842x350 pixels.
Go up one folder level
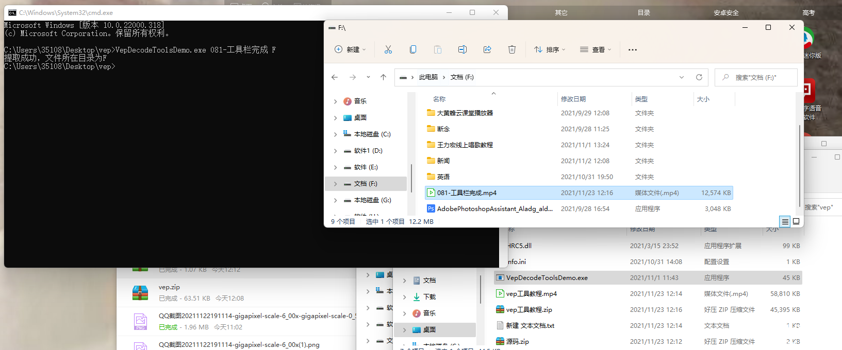[x=383, y=77]
